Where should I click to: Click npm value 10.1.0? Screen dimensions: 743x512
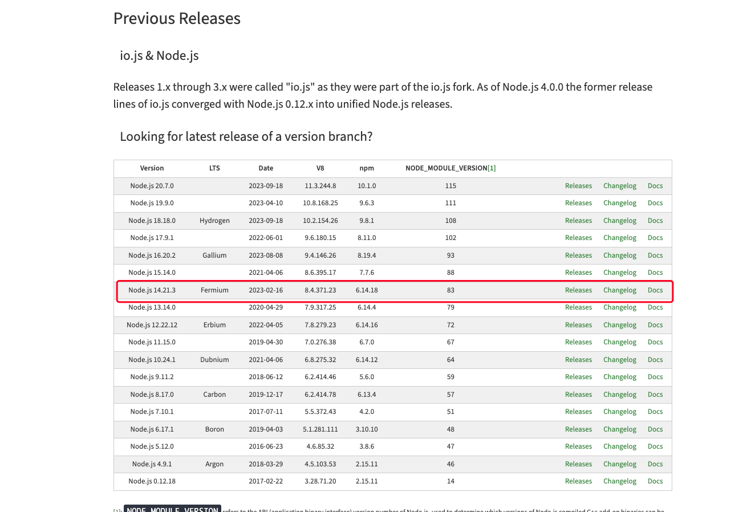[x=367, y=186]
